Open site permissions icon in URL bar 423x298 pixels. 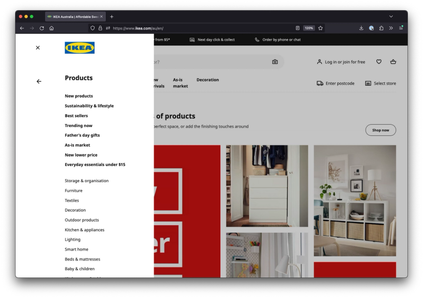[x=108, y=28]
